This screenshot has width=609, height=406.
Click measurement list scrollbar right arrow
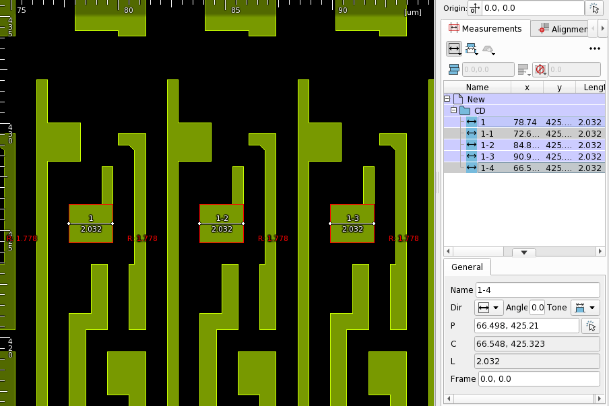[x=600, y=252]
